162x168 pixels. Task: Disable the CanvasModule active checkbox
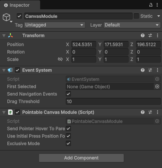[19, 16]
